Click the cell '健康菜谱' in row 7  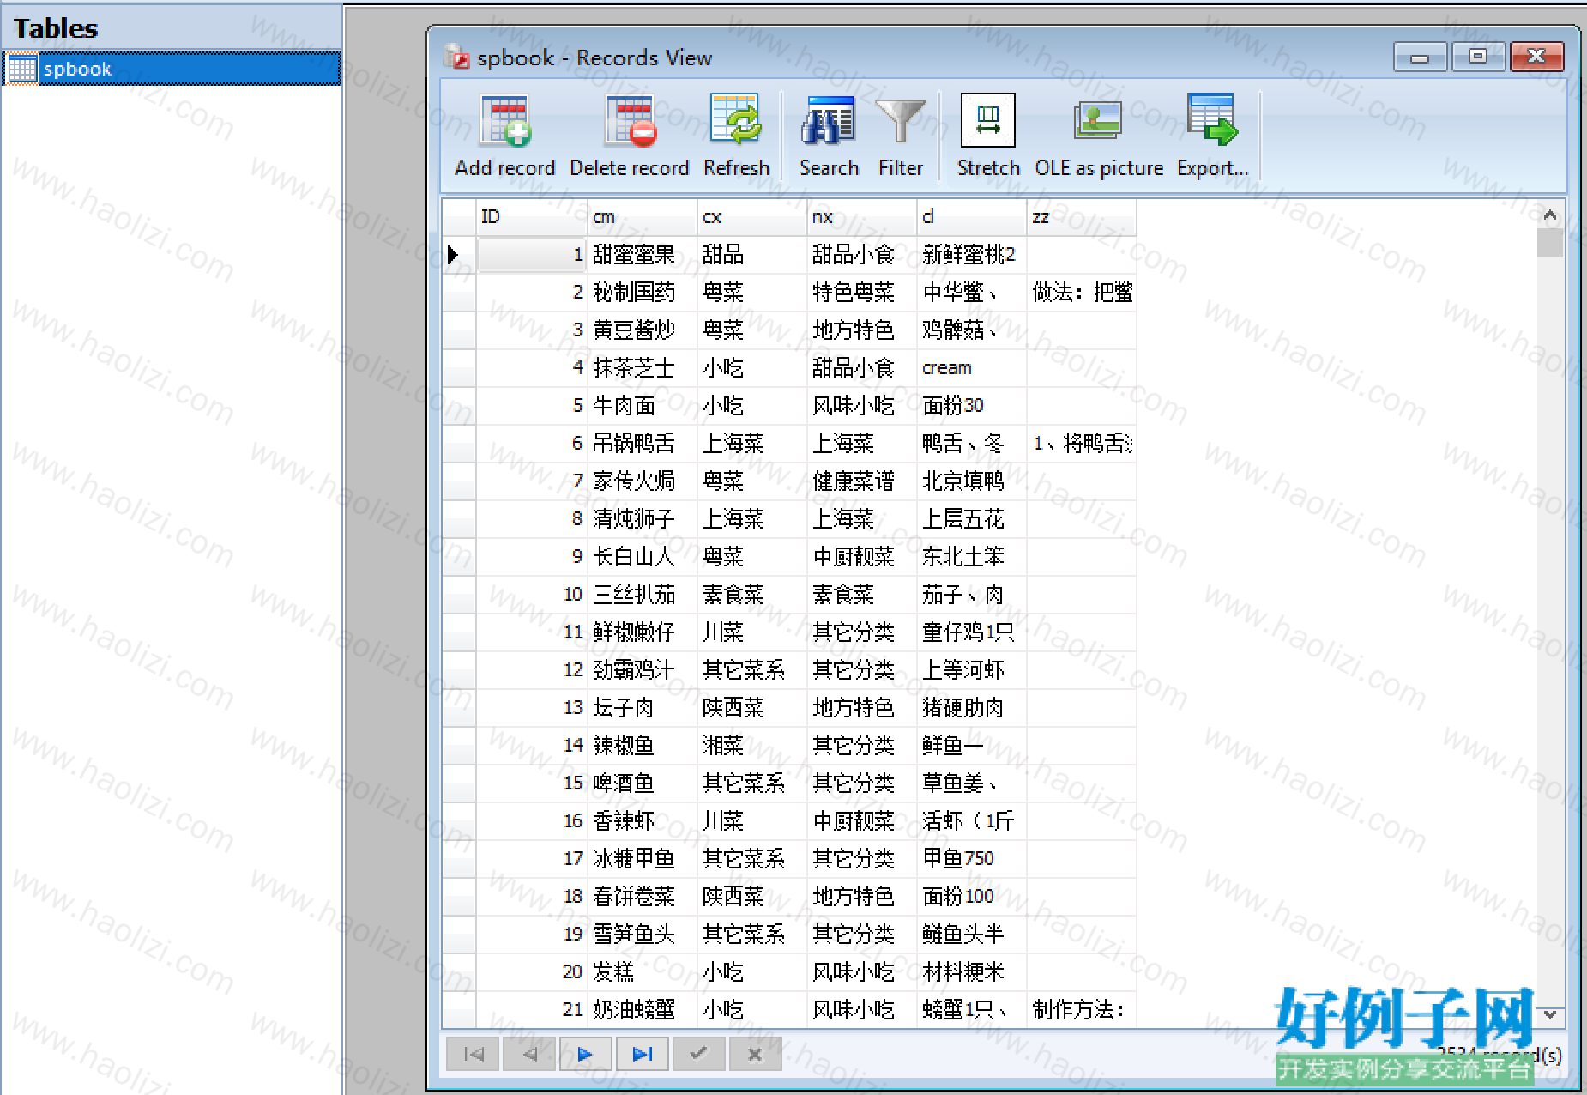[862, 481]
